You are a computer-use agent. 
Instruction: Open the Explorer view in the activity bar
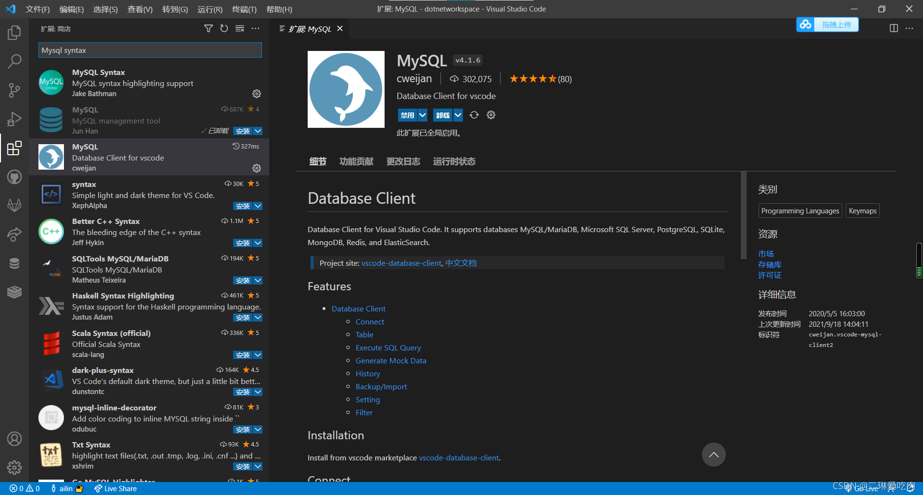coord(14,32)
